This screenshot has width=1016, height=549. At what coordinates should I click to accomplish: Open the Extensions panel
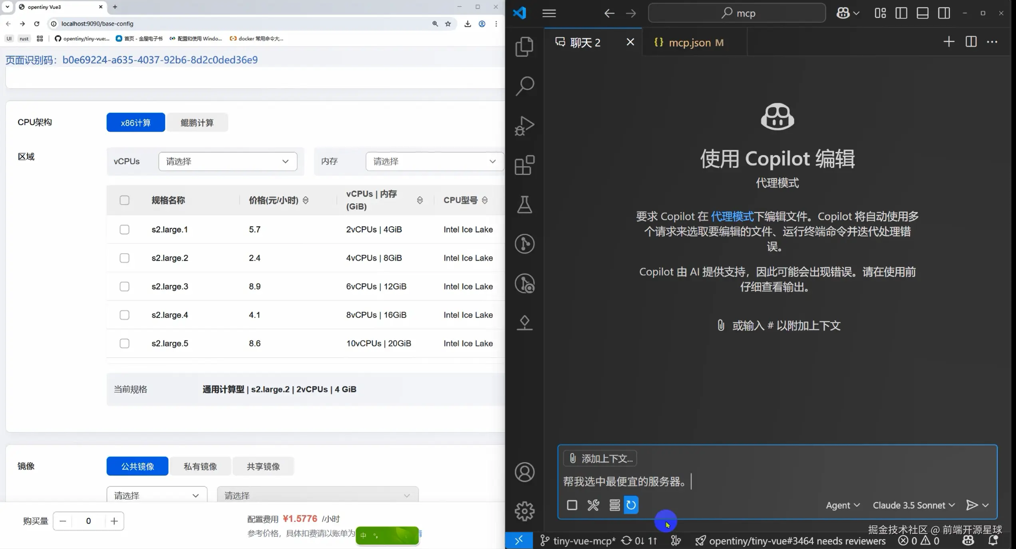point(525,165)
